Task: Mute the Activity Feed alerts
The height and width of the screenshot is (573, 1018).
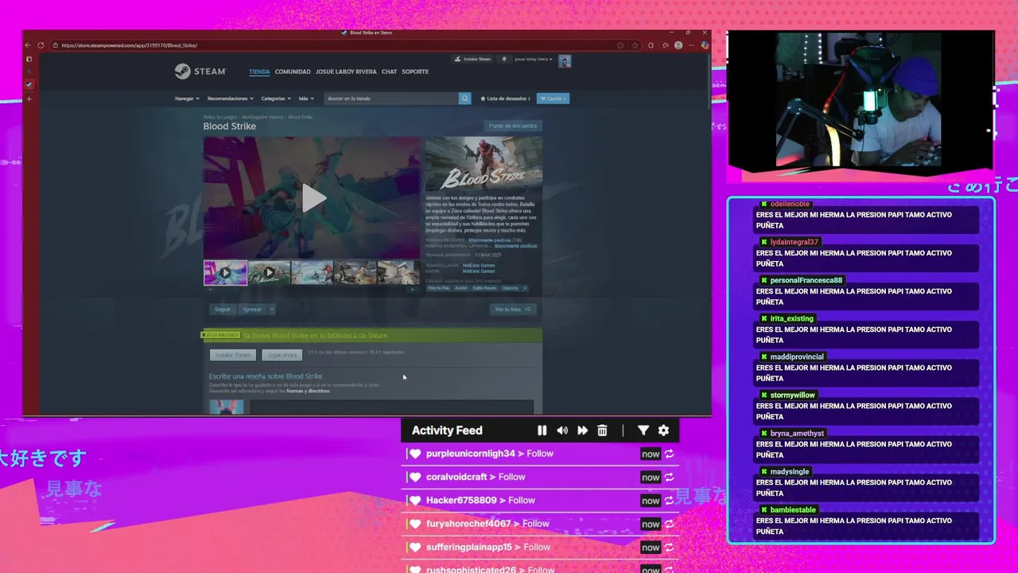Action: pyautogui.click(x=562, y=431)
